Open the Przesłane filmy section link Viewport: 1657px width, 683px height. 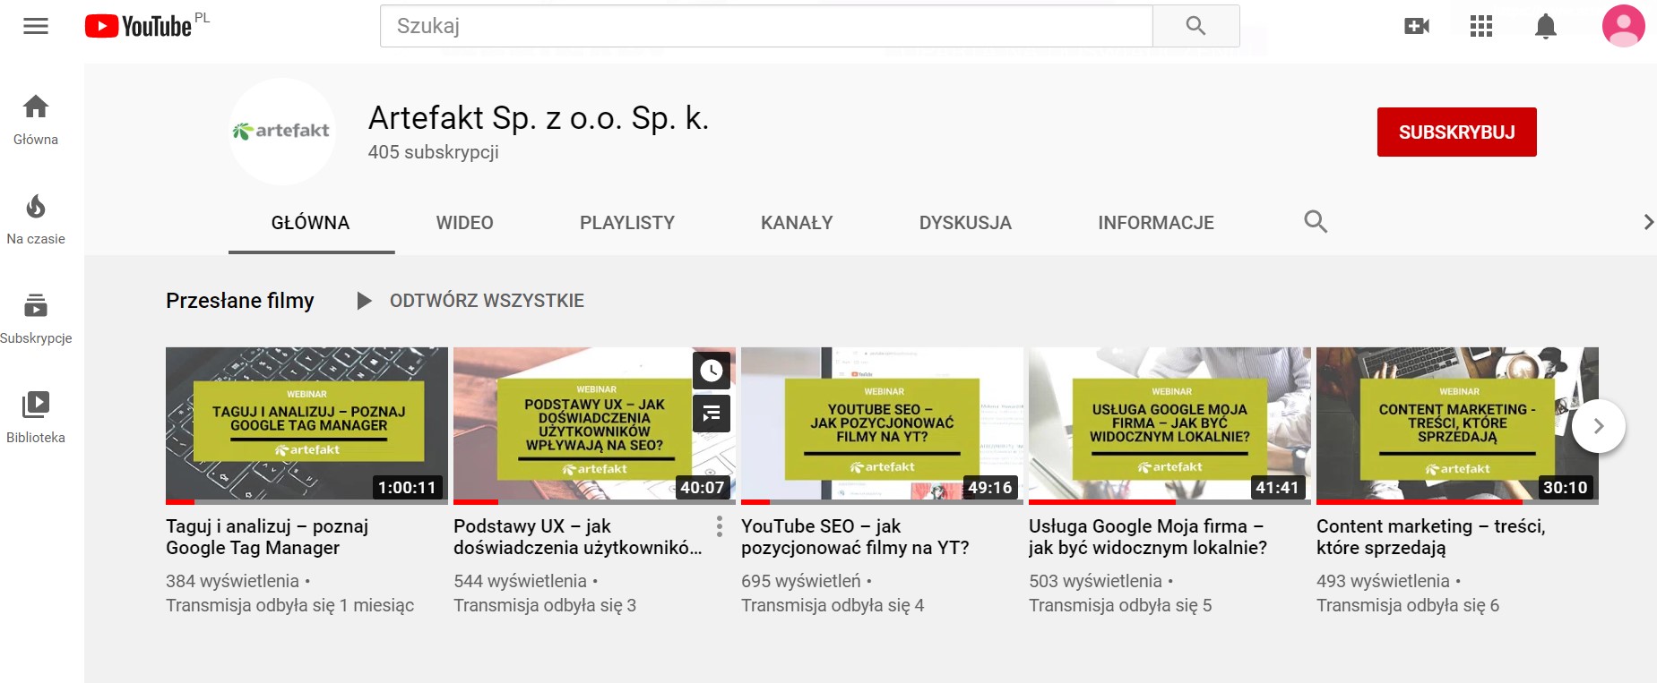pos(240,301)
